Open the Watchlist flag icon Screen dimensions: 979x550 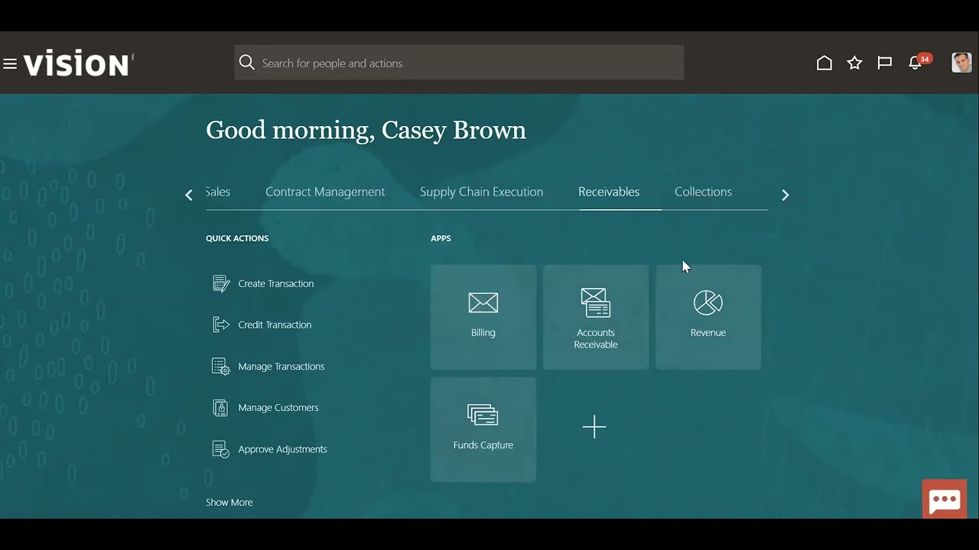885,63
